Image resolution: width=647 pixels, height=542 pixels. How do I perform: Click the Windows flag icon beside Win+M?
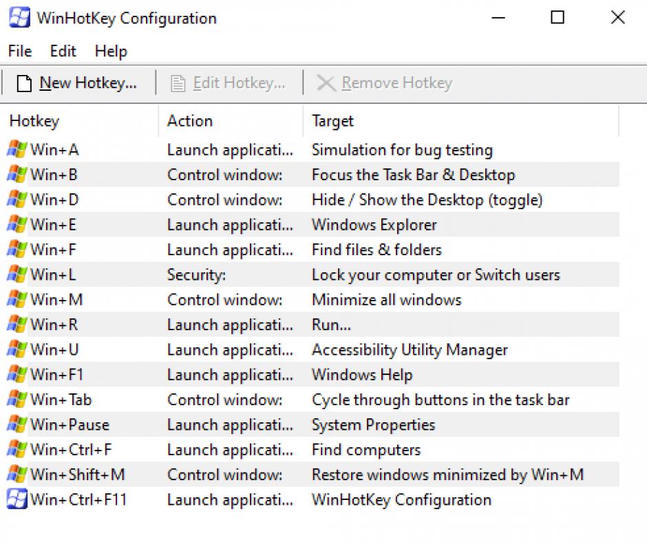pyautogui.click(x=17, y=299)
